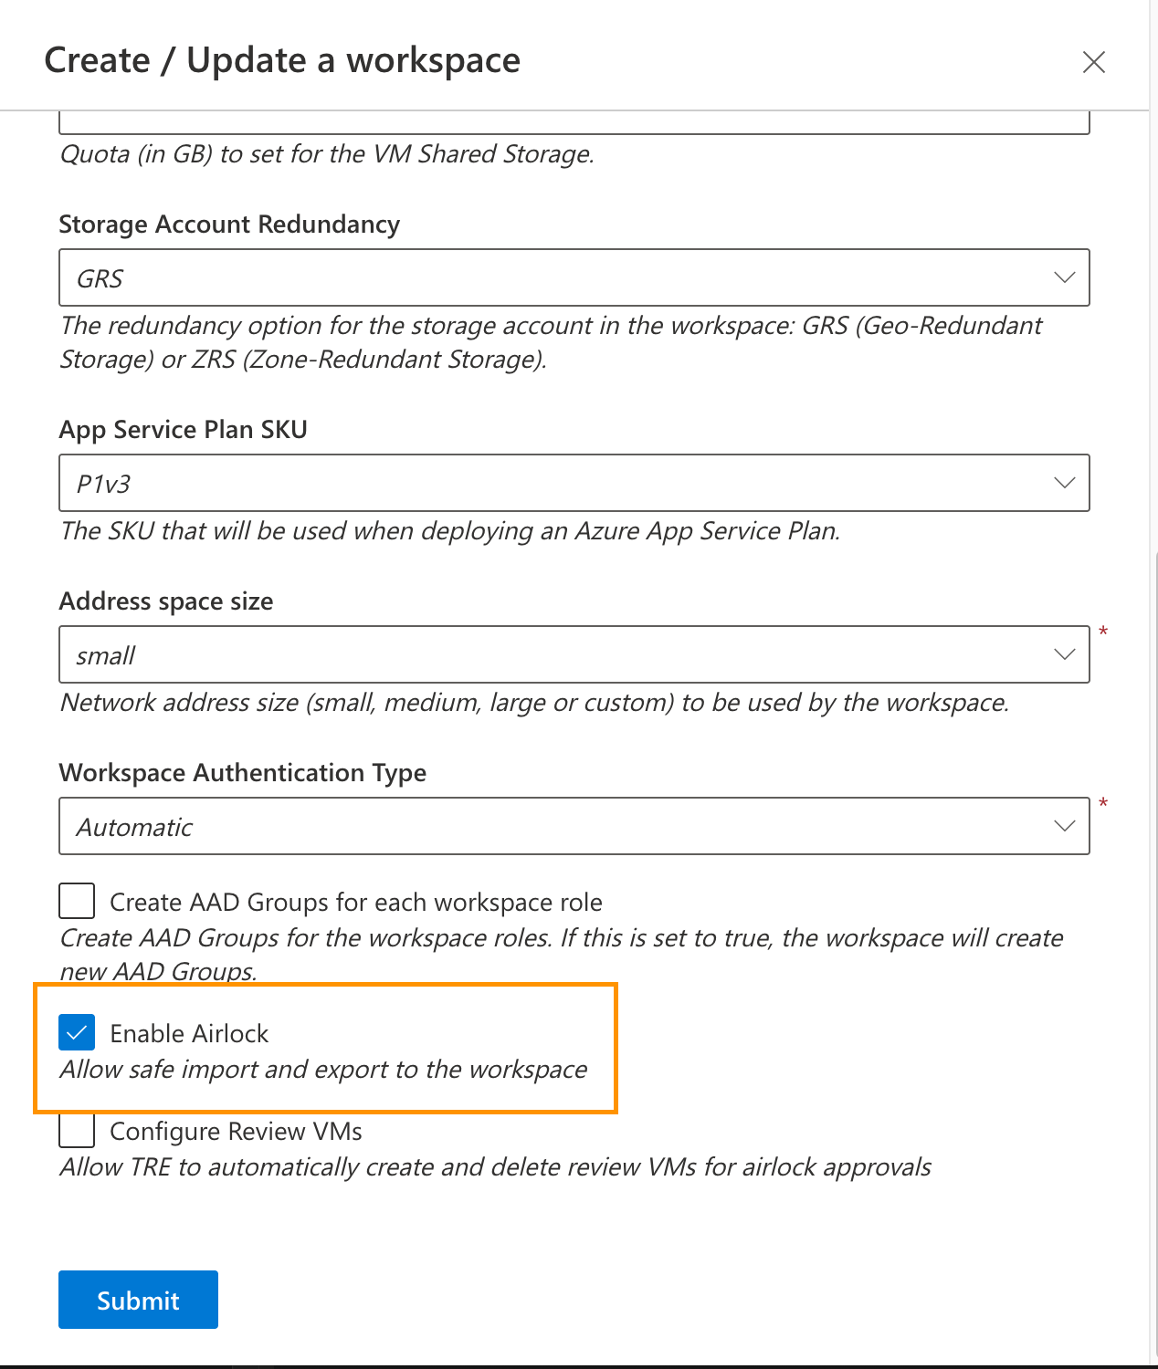Viewport: 1158px width, 1369px height.
Task: Click the "Configure Review VMs" label text
Action: coord(236,1132)
